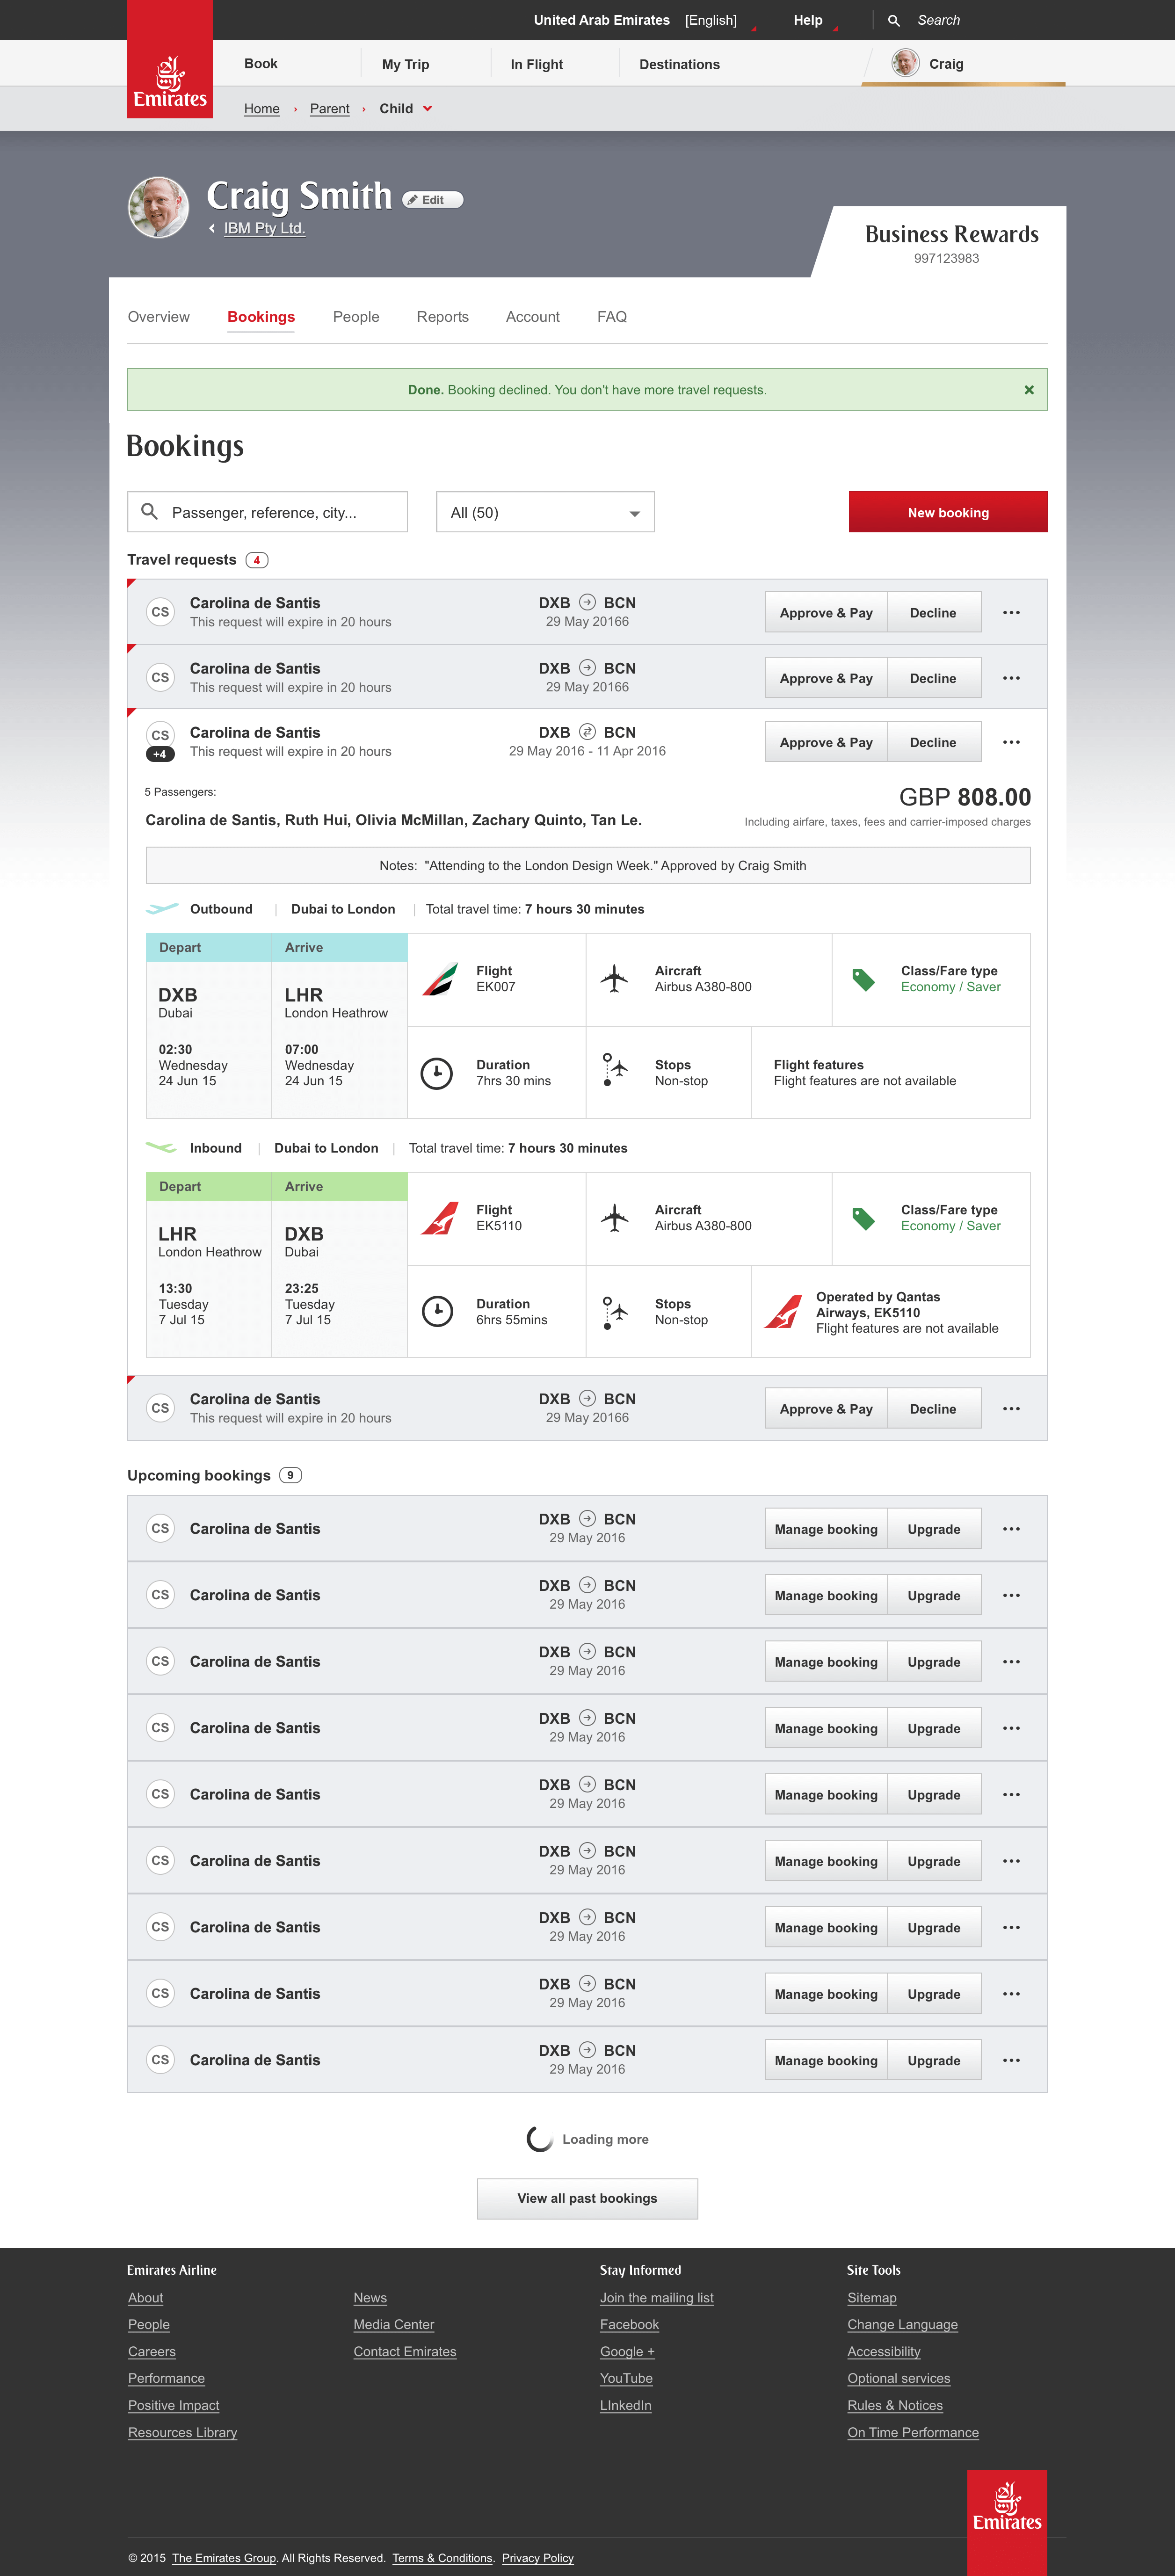The width and height of the screenshot is (1175, 2576).
Task: Open Media Center footer link
Action: click(394, 2324)
